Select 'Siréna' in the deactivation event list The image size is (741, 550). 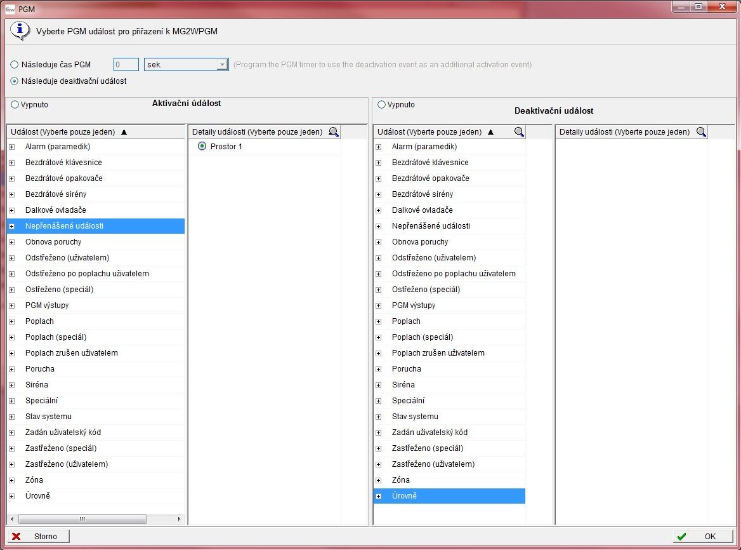click(403, 385)
